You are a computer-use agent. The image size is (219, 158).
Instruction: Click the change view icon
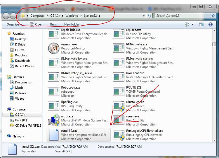pos(187,25)
